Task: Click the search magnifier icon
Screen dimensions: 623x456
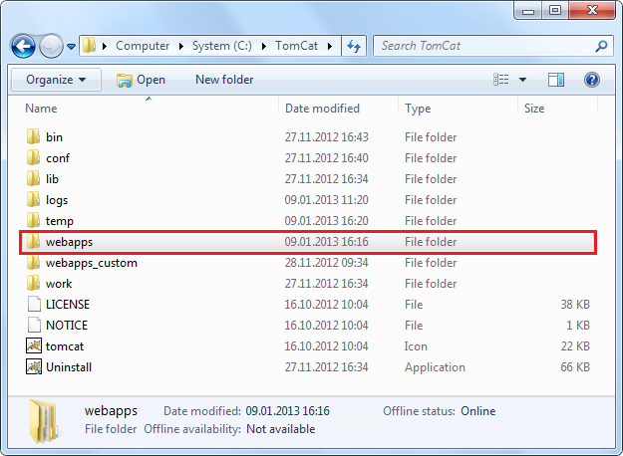Action: point(601,46)
